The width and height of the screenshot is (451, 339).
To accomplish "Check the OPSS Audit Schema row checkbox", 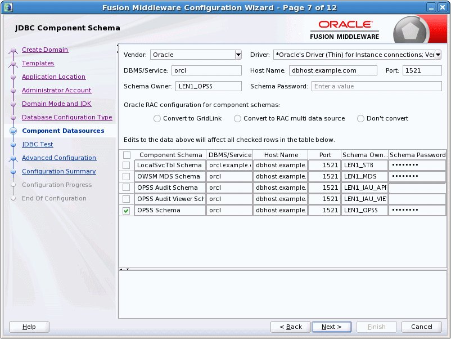I will pyautogui.click(x=127, y=188).
